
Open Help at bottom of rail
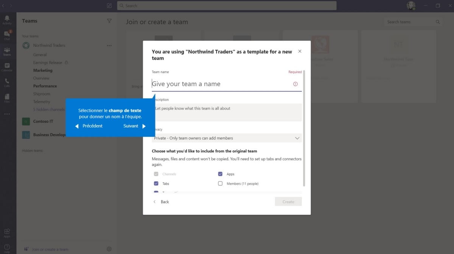click(7, 248)
